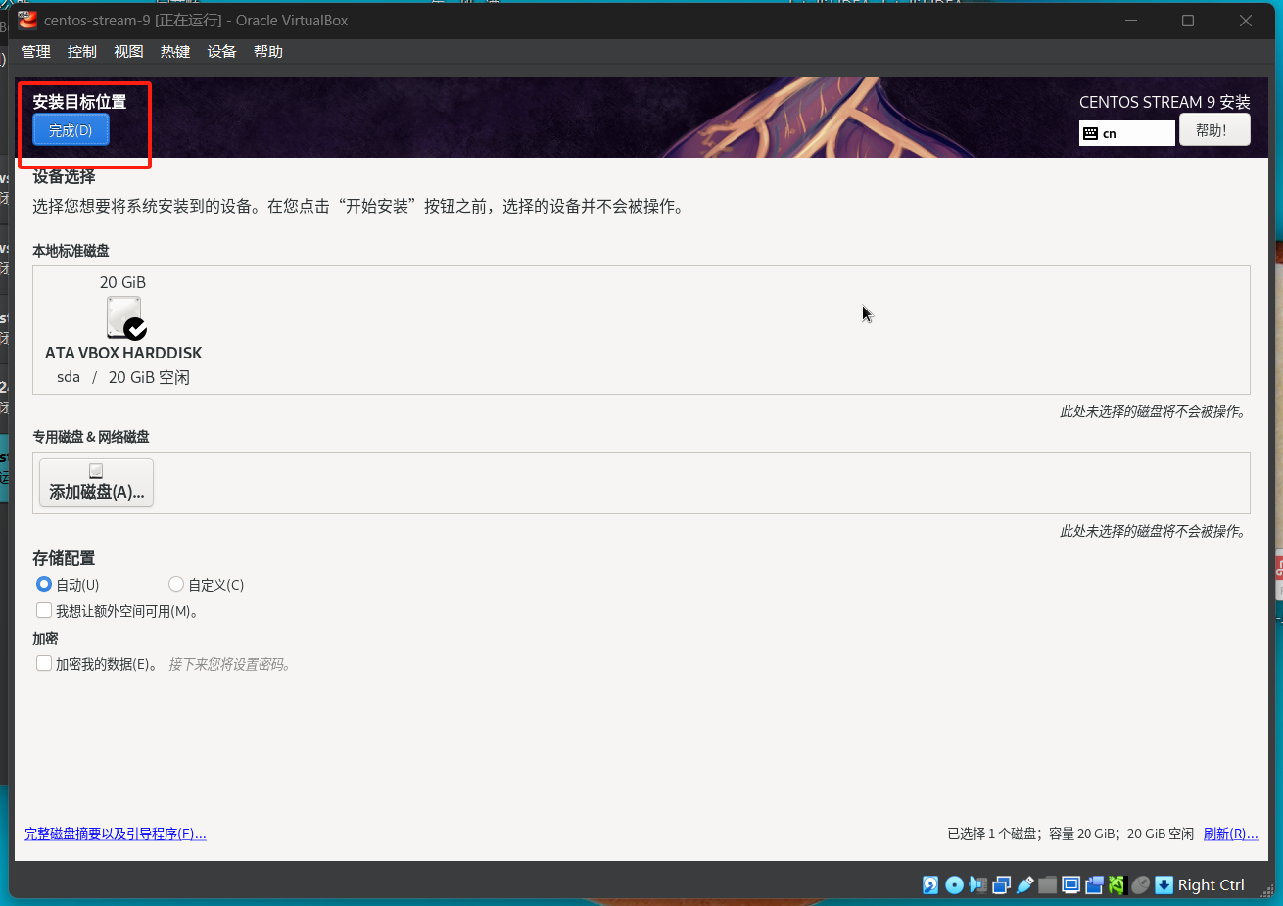Viewport: 1283px width, 906px height.
Task: Open the 帮助 menu in the menu bar
Action: (x=268, y=52)
